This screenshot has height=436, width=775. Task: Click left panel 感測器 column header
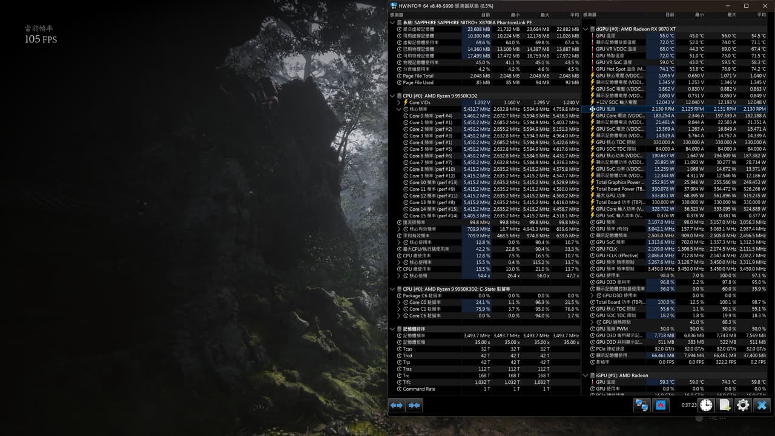click(x=397, y=15)
